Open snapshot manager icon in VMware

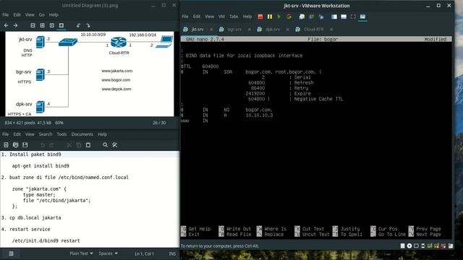pyautogui.click(x=321, y=17)
